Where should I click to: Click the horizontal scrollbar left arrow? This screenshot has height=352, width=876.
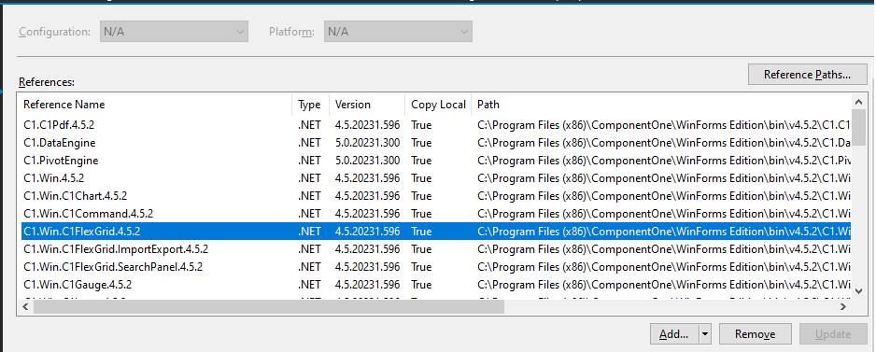26,307
